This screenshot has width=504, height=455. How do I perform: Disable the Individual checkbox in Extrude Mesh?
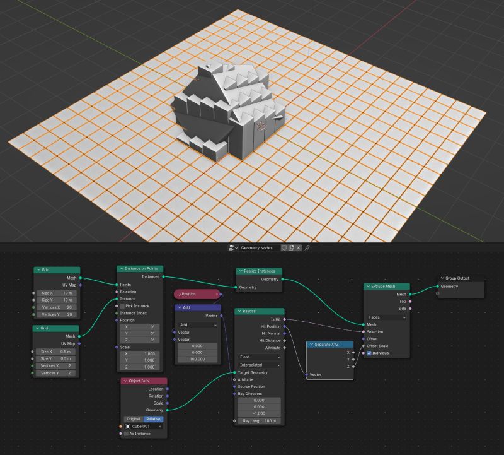tap(370, 354)
